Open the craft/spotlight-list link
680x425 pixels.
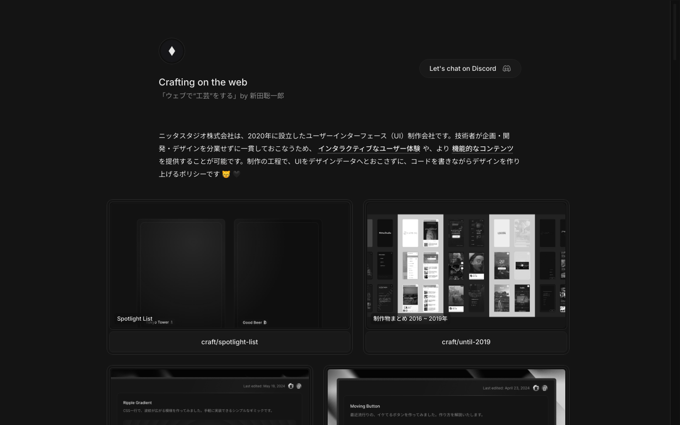pyautogui.click(x=229, y=342)
